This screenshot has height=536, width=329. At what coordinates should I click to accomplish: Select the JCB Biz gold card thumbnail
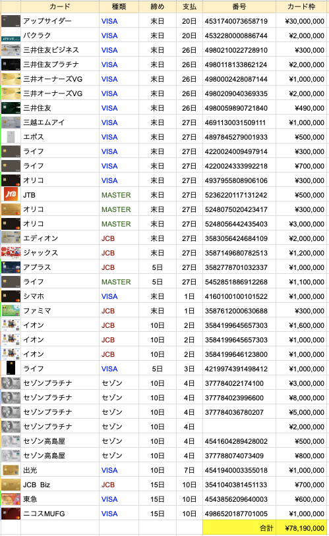point(11,485)
